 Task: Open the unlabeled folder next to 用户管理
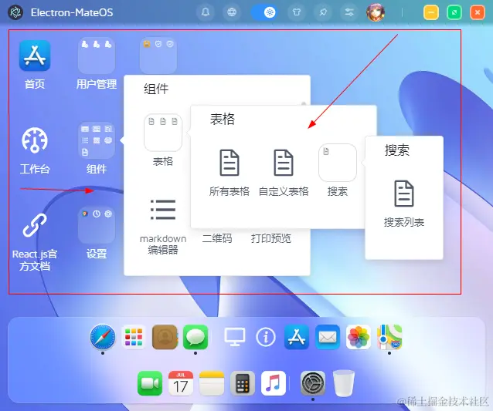point(158,56)
